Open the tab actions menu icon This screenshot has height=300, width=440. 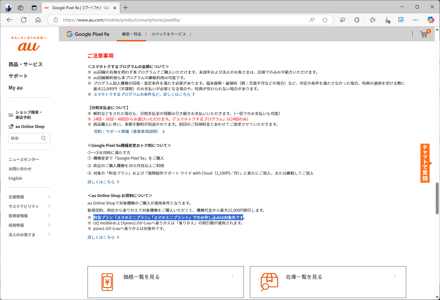click(34, 7)
